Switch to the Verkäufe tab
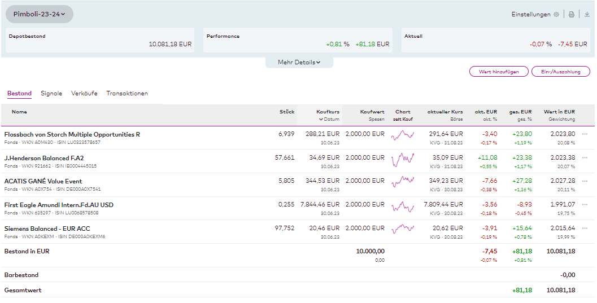 pyautogui.click(x=84, y=94)
